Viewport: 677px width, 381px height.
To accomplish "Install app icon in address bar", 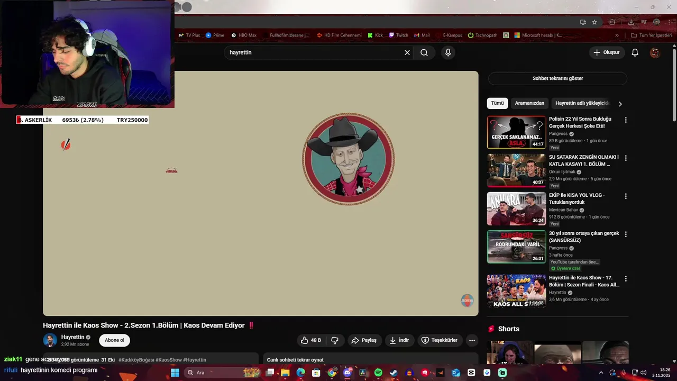I will click(x=583, y=22).
